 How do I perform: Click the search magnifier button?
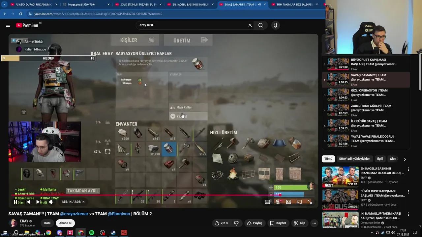point(260,25)
